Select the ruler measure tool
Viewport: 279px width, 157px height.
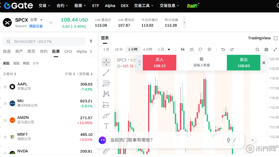tap(106, 151)
